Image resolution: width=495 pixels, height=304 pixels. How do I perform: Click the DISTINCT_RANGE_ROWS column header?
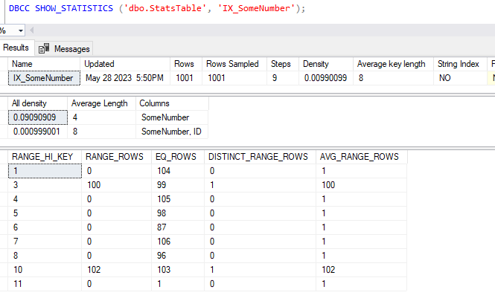(x=258, y=157)
